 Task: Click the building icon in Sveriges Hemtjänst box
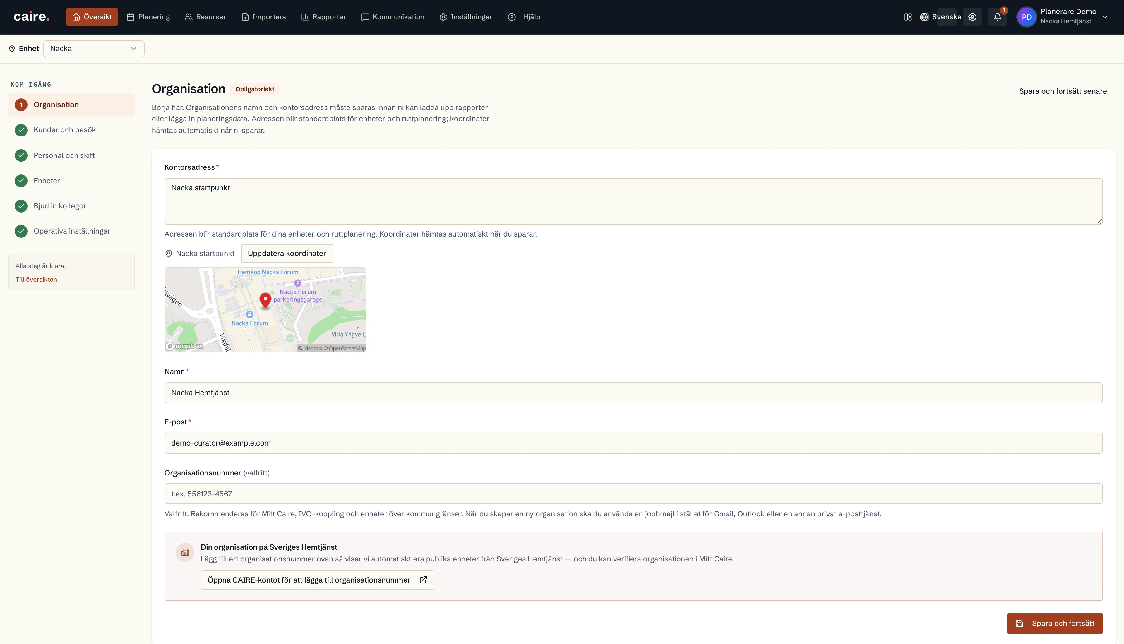click(x=185, y=552)
